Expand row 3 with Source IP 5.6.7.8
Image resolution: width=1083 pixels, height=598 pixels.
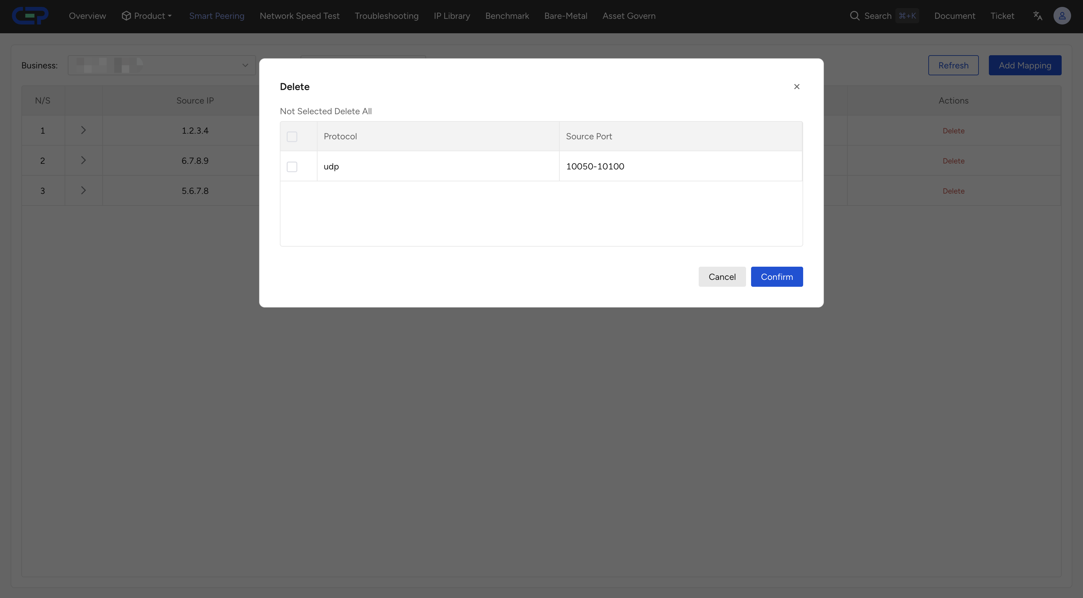(83, 190)
